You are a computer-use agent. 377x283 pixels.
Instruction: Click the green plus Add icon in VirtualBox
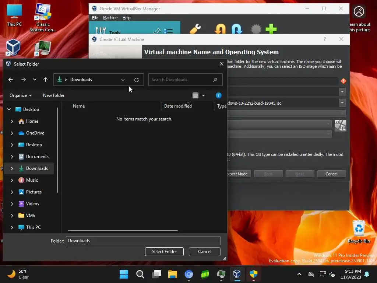[x=271, y=29]
